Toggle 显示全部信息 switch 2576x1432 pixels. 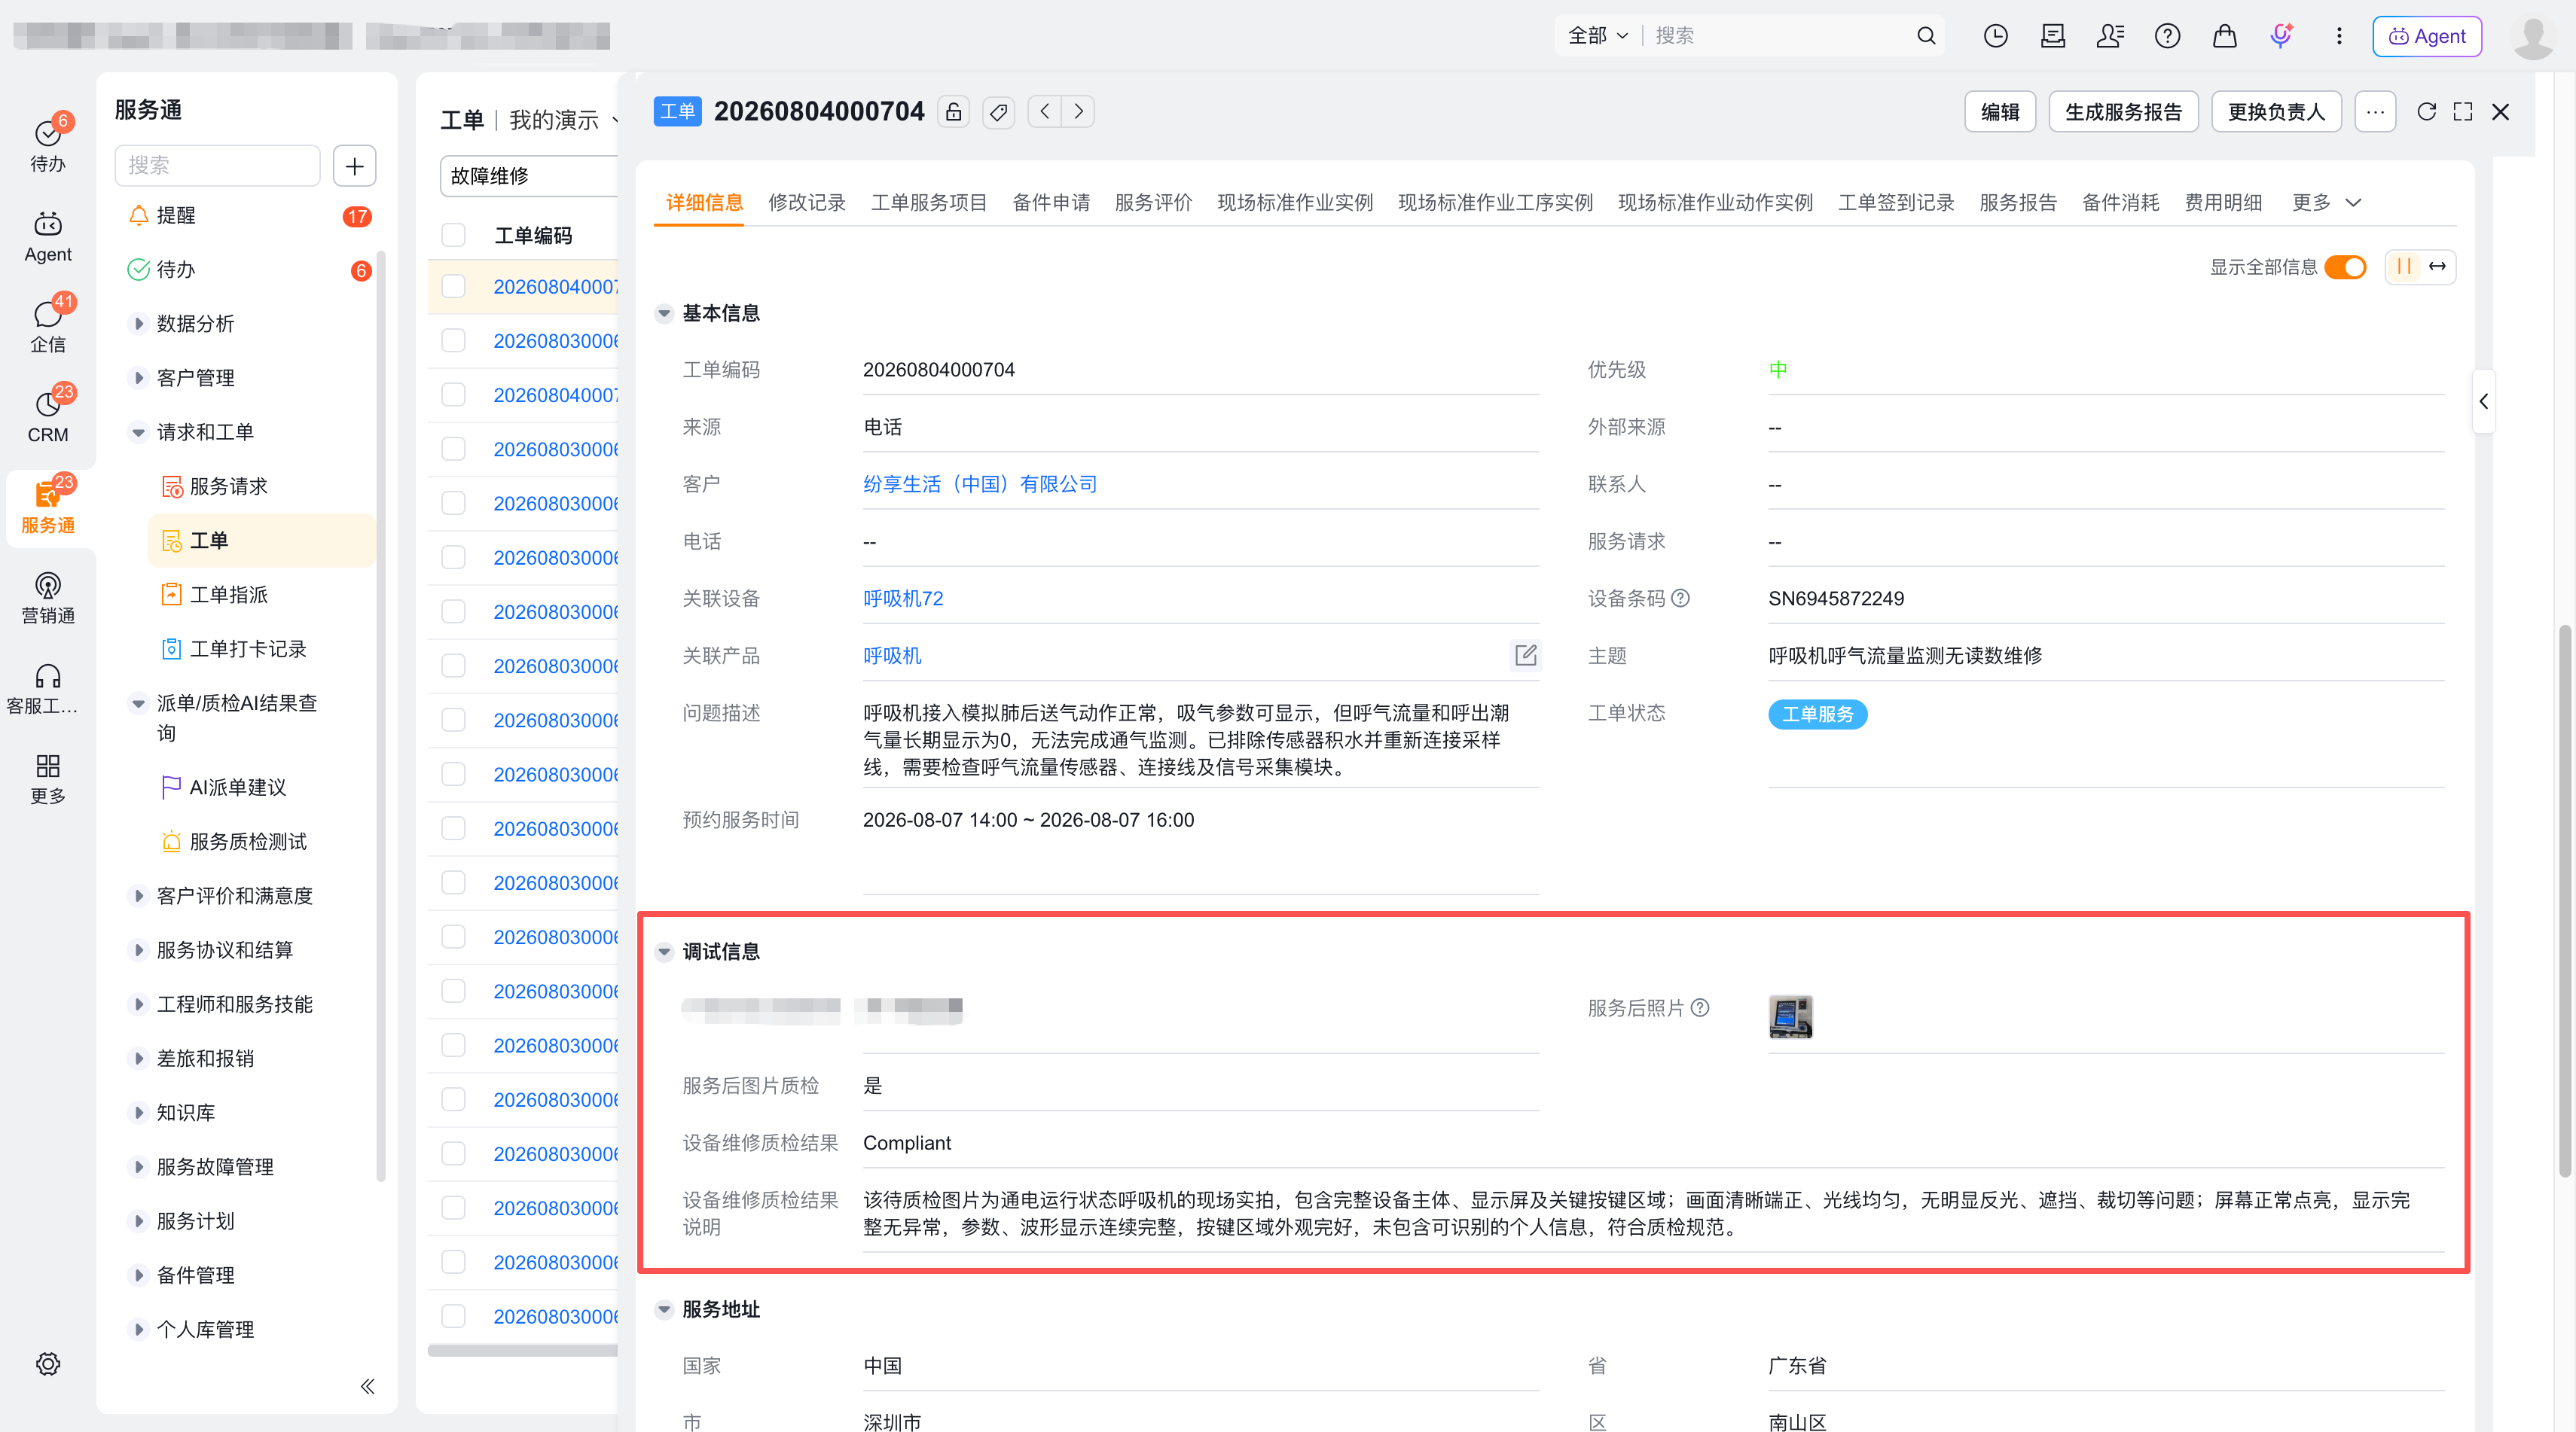click(x=2345, y=268)
